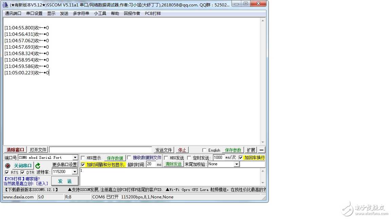391x219 pixels.
Task: Open the 多字符串 menu
Action: pyautogui.click(x=81, y=14)
